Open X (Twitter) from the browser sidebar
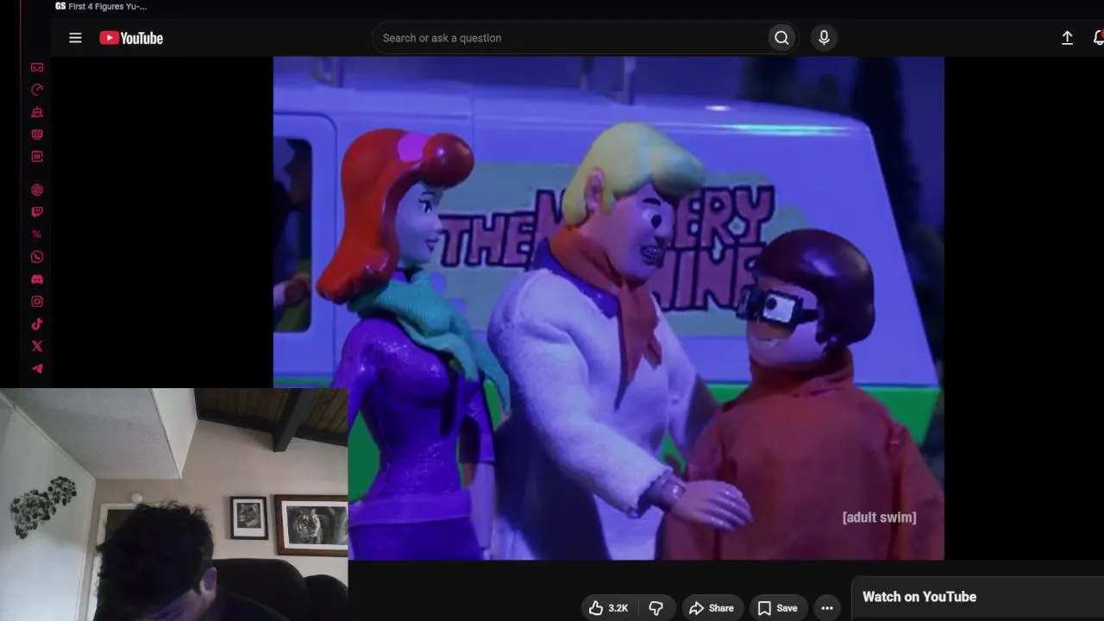1104x621 pixels. pyautogui.click(x=37, y=347)
